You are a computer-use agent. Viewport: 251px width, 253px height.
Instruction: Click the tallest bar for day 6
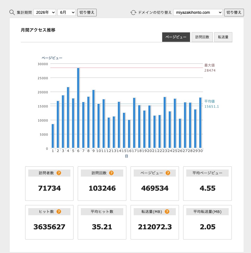[x=78, y=108]
